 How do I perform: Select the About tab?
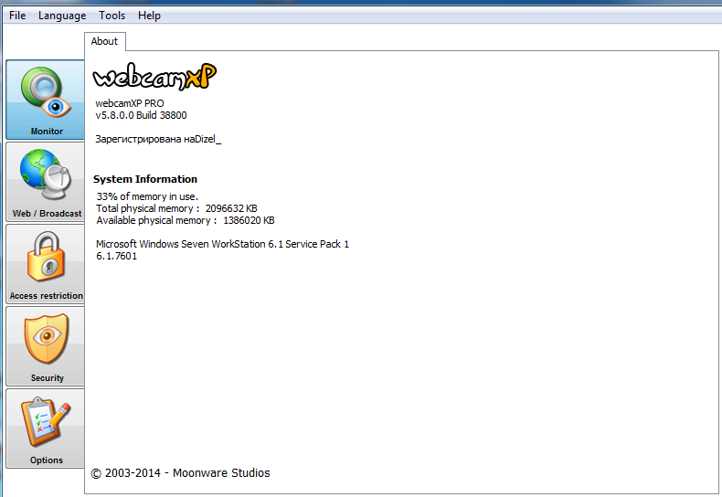[x=104, y=41]
